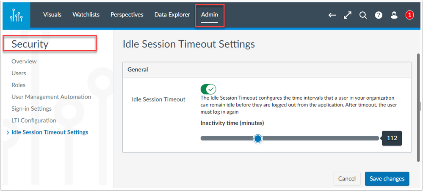Viewport: 423px width, 191px height.
Task: Go to the Perspectives tab
Action: [127, 15]
